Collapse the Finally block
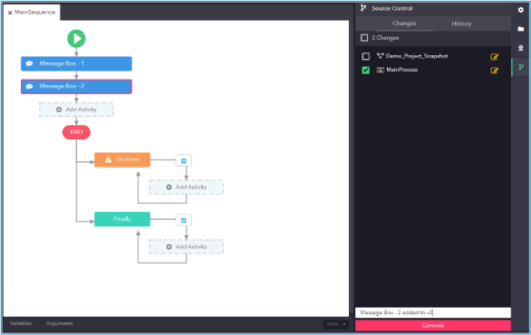 pyautogui.click(x=184, y=220)
